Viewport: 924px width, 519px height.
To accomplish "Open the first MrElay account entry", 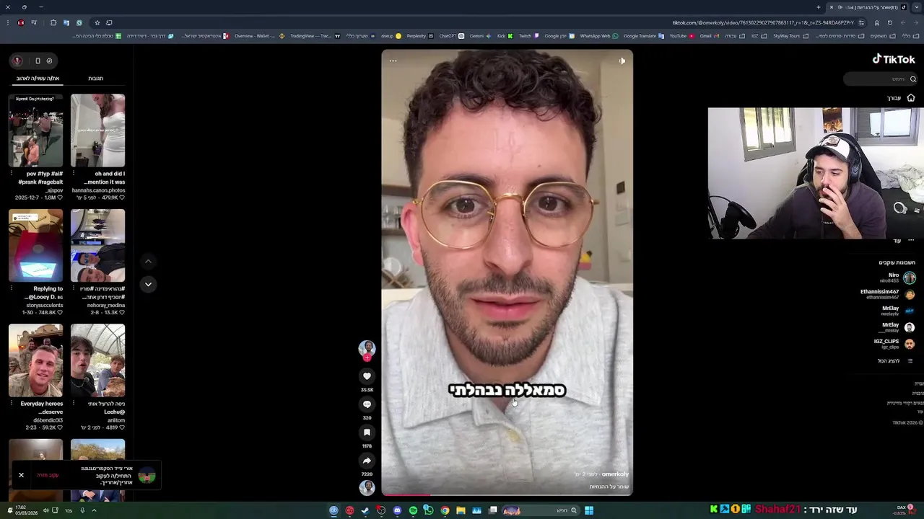I will click(897, 311).
